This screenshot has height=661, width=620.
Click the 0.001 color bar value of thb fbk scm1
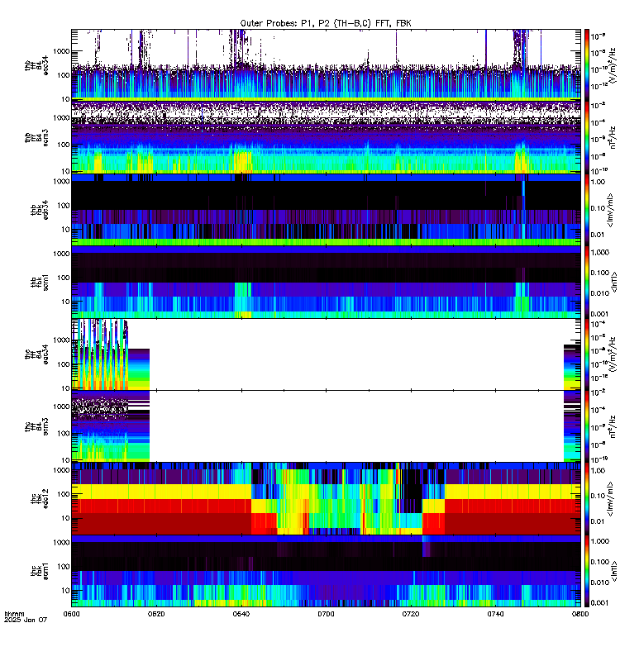(600, 314)
